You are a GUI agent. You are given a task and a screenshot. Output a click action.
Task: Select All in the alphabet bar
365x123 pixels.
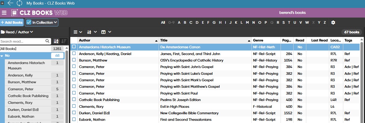click(x=163, y=23)
